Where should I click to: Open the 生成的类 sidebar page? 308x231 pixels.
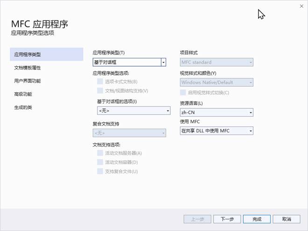[x=23, y=107]
